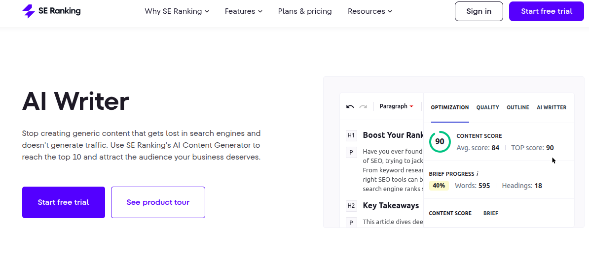The width and height of the screenshot is (589, 259).
Task: Click the redo arrow in editor toolbar
Action: [x=363, y=106]
